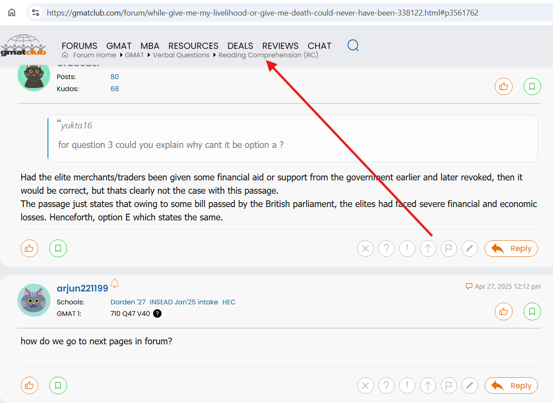
Task: Click the up arrow icon in arjun221199's post
Action: 428,386
